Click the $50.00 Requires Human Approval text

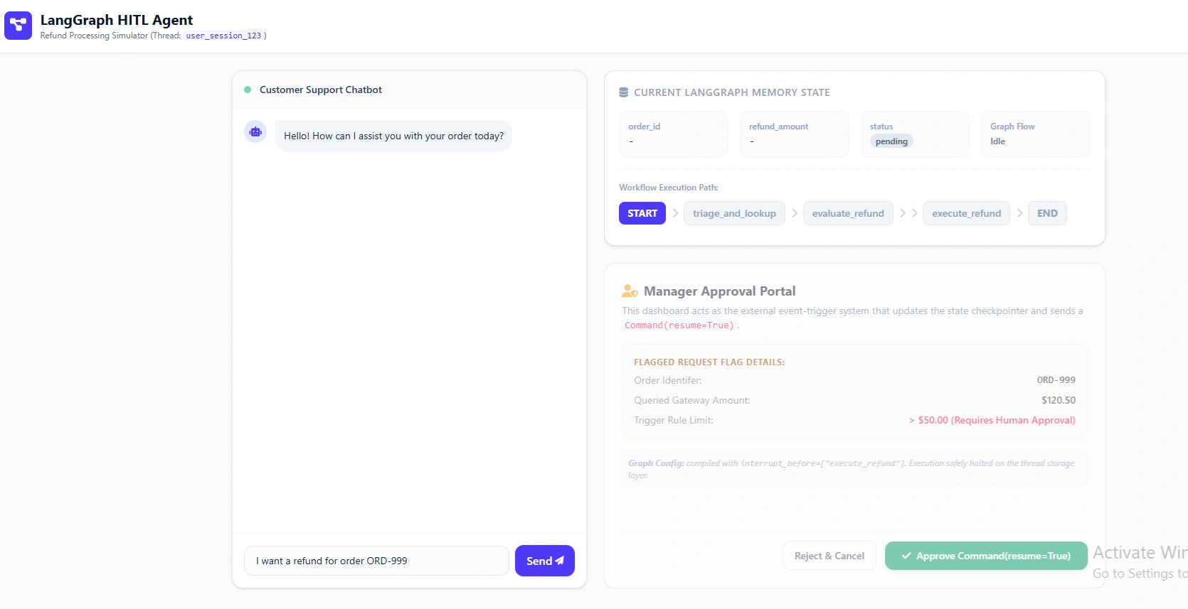(x=992, y=420)
